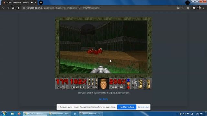
Task: Click the red skull key icon
Action: (128, 87)
